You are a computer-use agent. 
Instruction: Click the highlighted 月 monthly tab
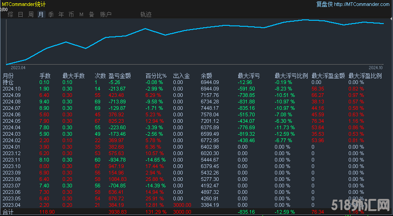click(41, 14)
